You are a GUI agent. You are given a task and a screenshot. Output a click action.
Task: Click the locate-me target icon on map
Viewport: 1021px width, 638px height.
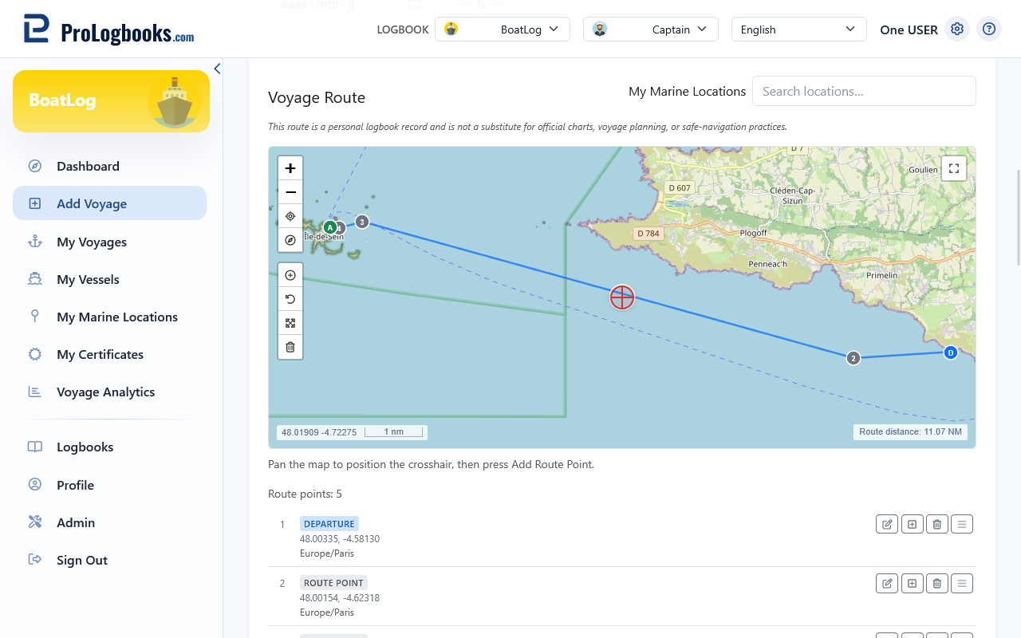[x=290, y=216]
